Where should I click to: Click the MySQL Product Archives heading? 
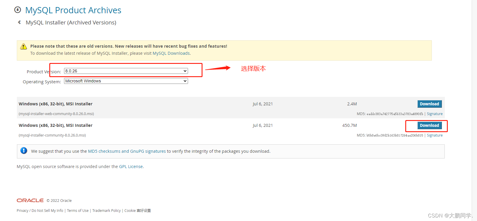click(73, 10)
